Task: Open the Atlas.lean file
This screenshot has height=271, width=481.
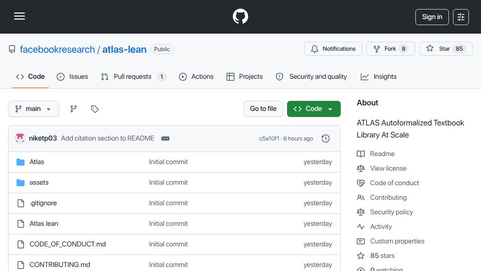Action: pyautogui.click(x=44, y=224)
